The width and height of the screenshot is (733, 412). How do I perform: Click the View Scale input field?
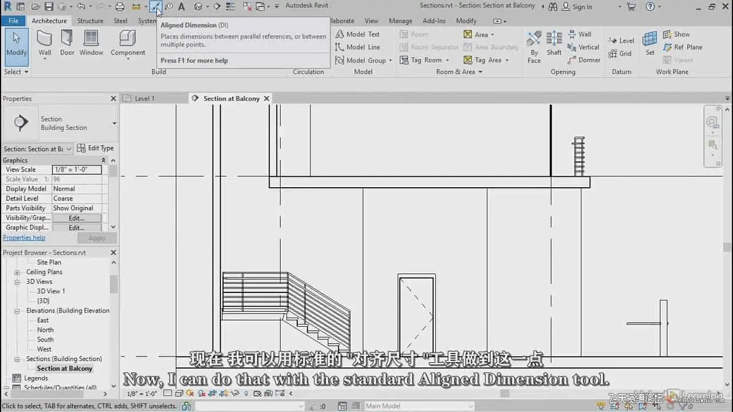click(77, 169)
